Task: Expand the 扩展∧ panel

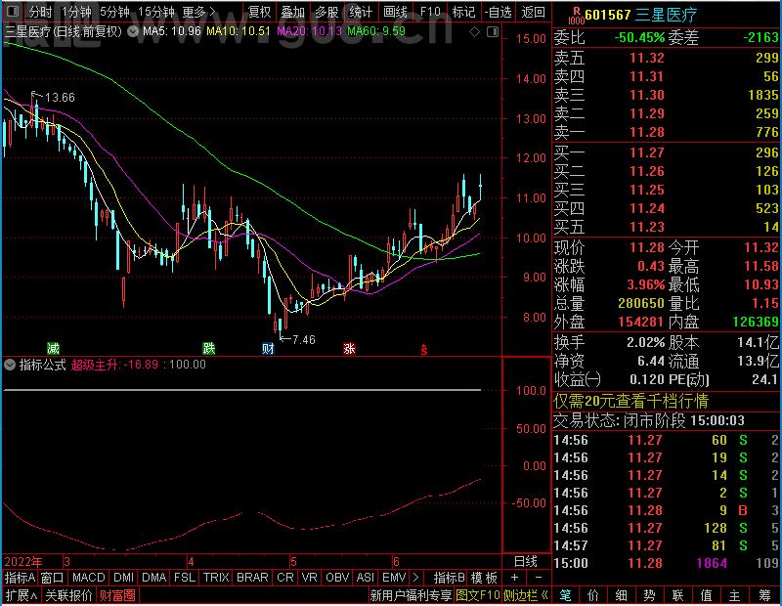Action: [22, 595]
